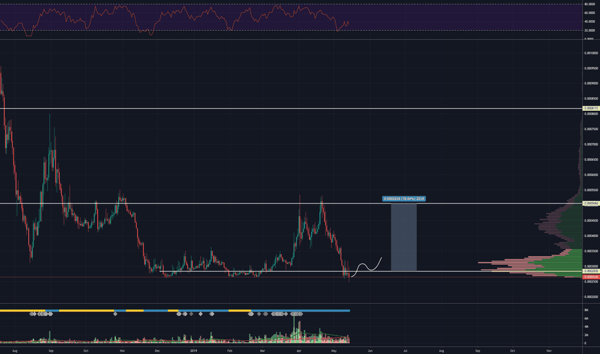Click the 8M volume scale label
The height and width of the screenshot is (354, 600).
[x=586, y=310]
